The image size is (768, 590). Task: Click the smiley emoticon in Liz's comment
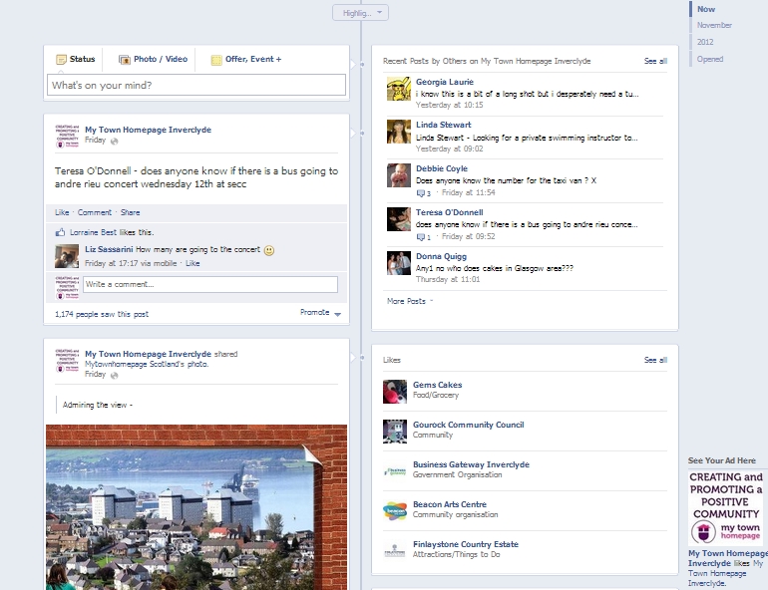tap(269, 250)
